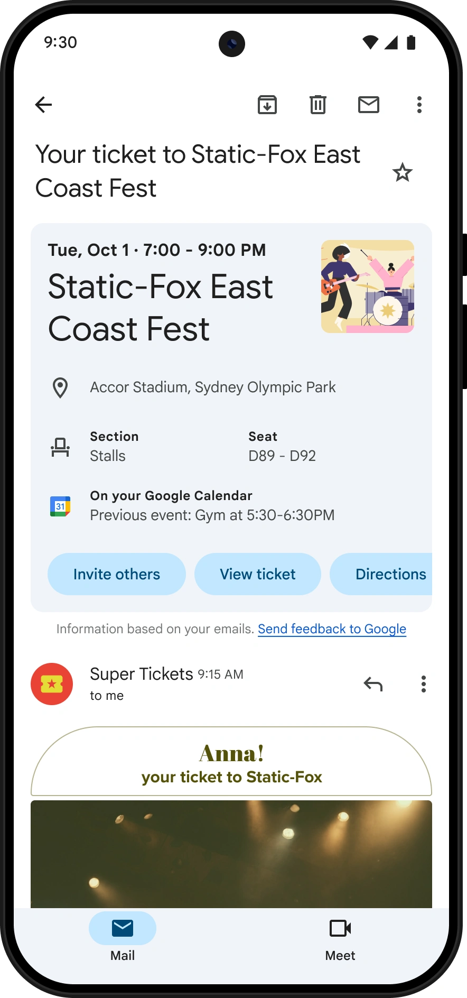Open Send feedback to Google link
The height and width of the screenshot is (998, 467).
tap(332, 629)
